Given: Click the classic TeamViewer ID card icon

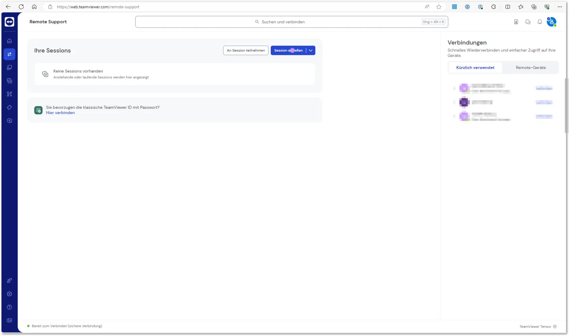Looking at the screenshot, I should coord(38,110).
